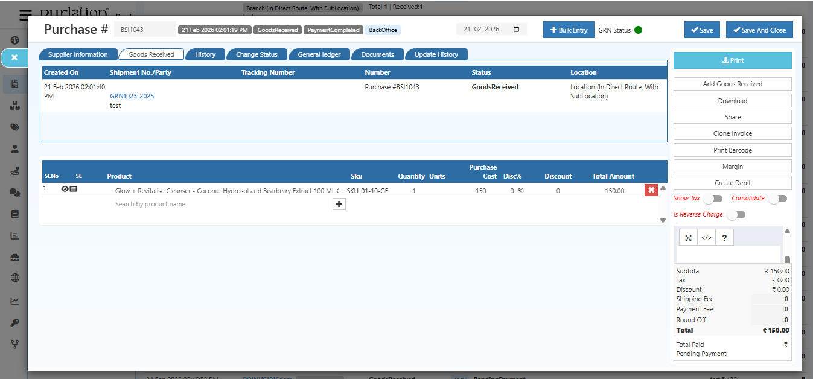Enable the Is Reverse Charge toggle
Viewport: 813px width, 379px height.
coord(736,214)
